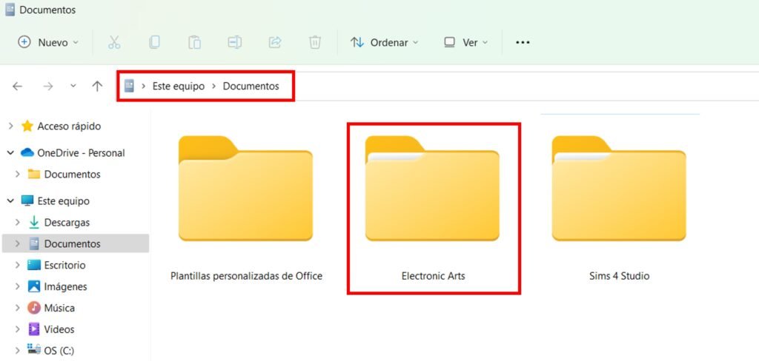
Task: Go up one level with up arrow
Action: [x=97, y=87]
